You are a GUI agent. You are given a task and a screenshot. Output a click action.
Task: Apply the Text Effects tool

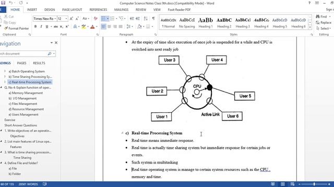75,26
